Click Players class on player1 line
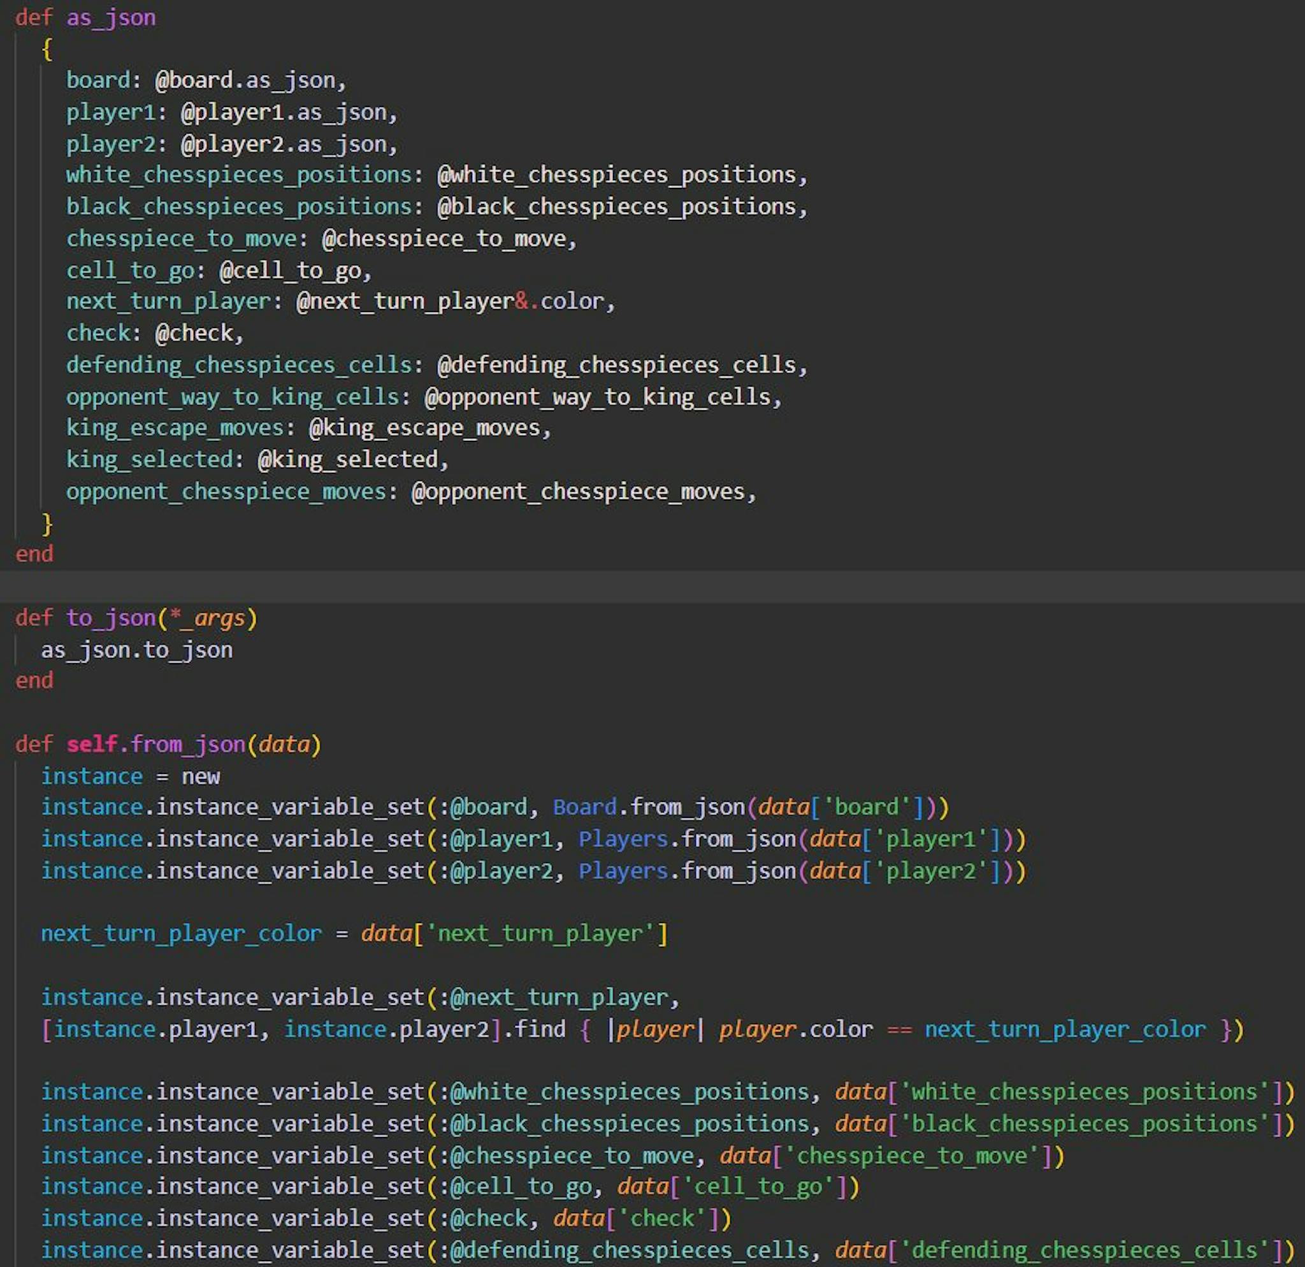1305x1267 pixels. pyautogui.click(x=623, y=839)
